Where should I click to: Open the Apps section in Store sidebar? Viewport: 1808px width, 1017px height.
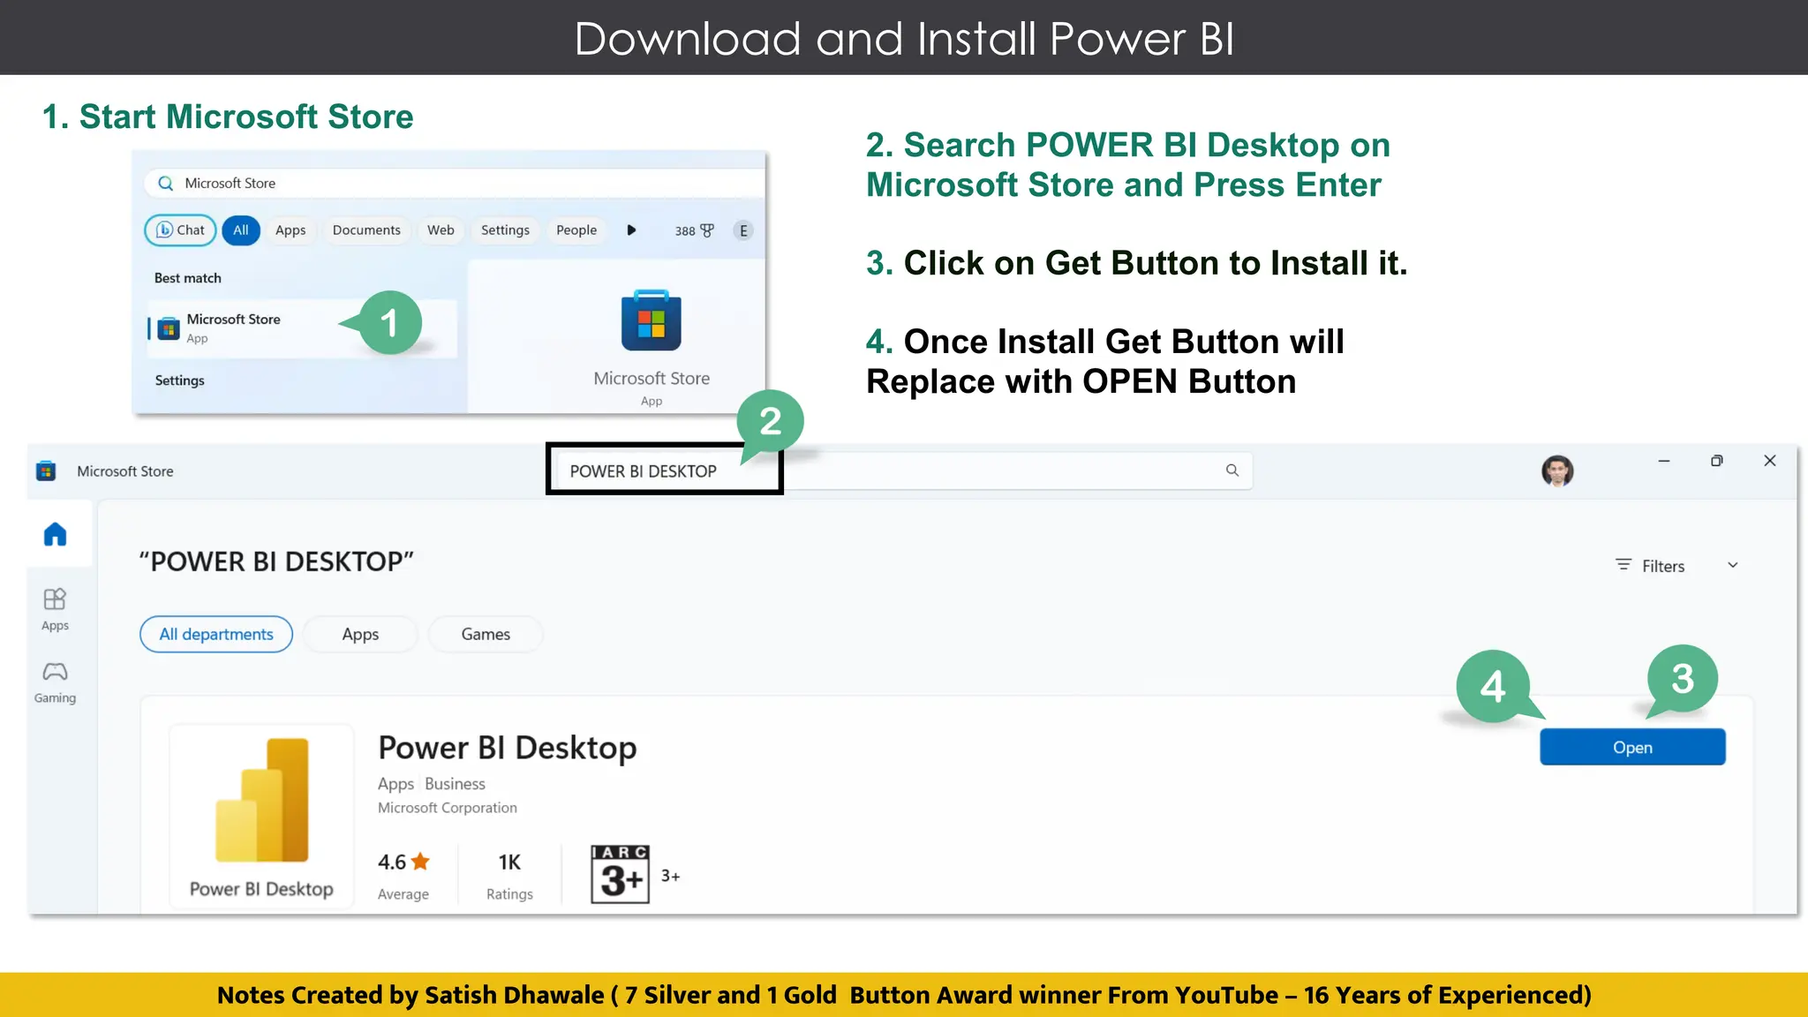click(55, 609)
